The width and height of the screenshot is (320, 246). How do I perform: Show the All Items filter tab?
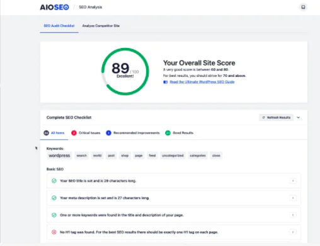[54, 133]
